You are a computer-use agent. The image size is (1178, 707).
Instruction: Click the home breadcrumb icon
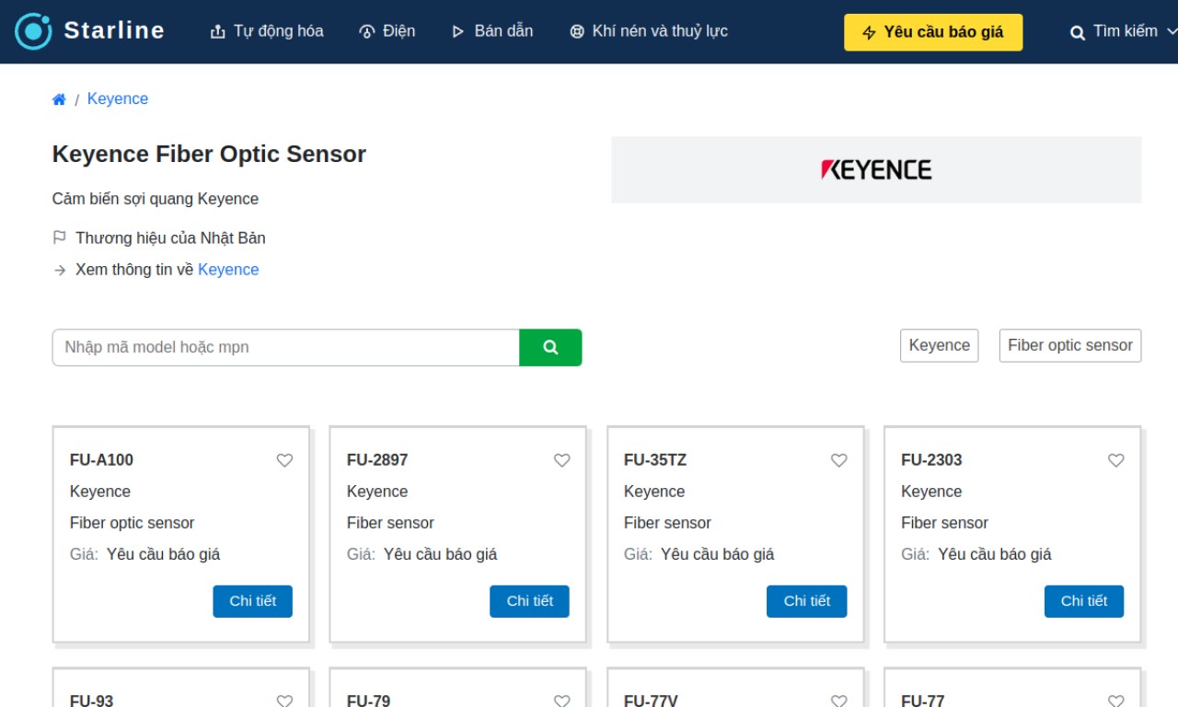(59, 99)
